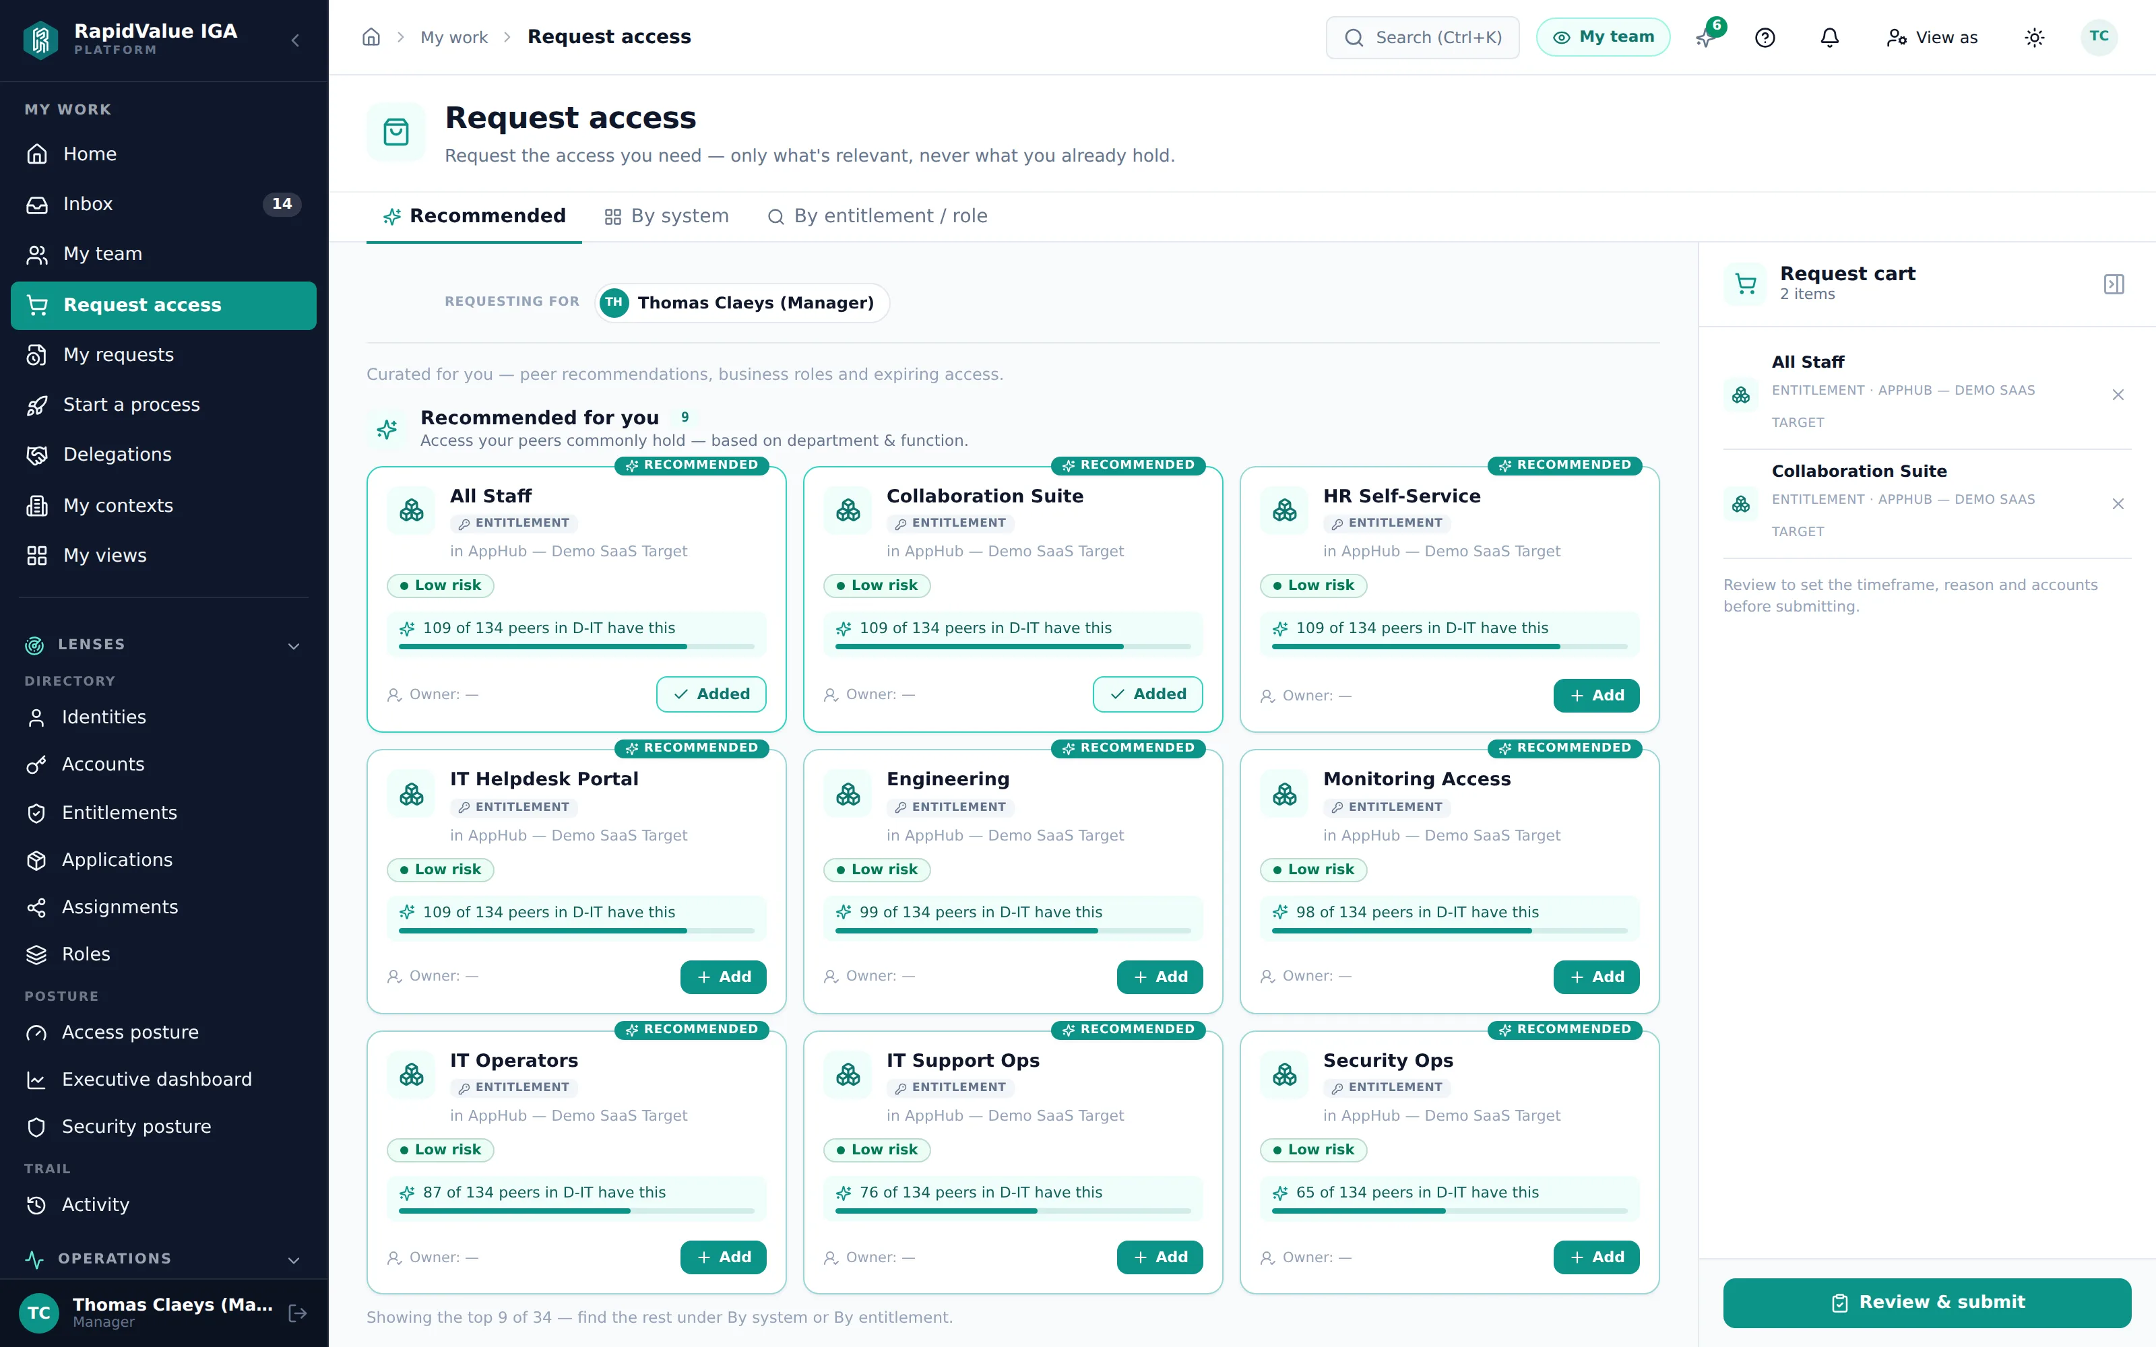Switch to the By system tab
This screenshot has width=2156, height=1347.
666,216
